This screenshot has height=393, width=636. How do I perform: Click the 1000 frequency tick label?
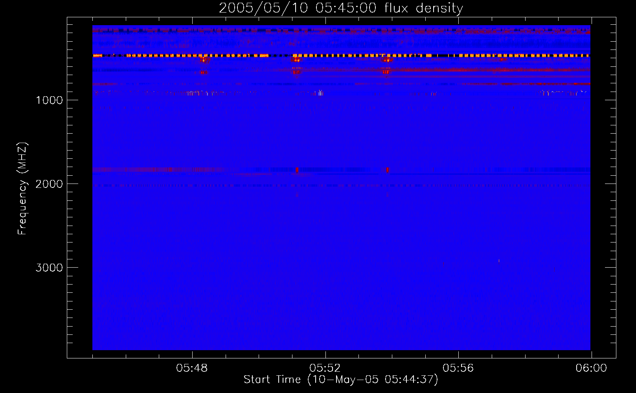tap(49, 100)
